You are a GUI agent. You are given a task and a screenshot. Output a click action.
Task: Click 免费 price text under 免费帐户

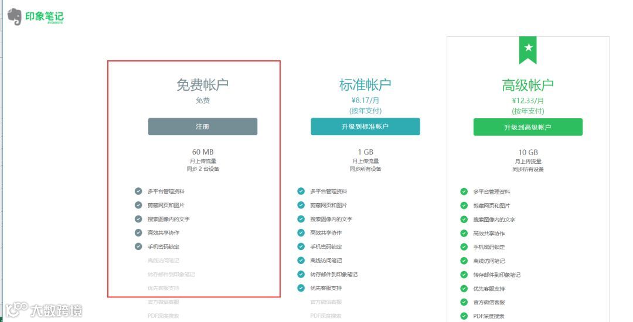click(x=203, y=100)
